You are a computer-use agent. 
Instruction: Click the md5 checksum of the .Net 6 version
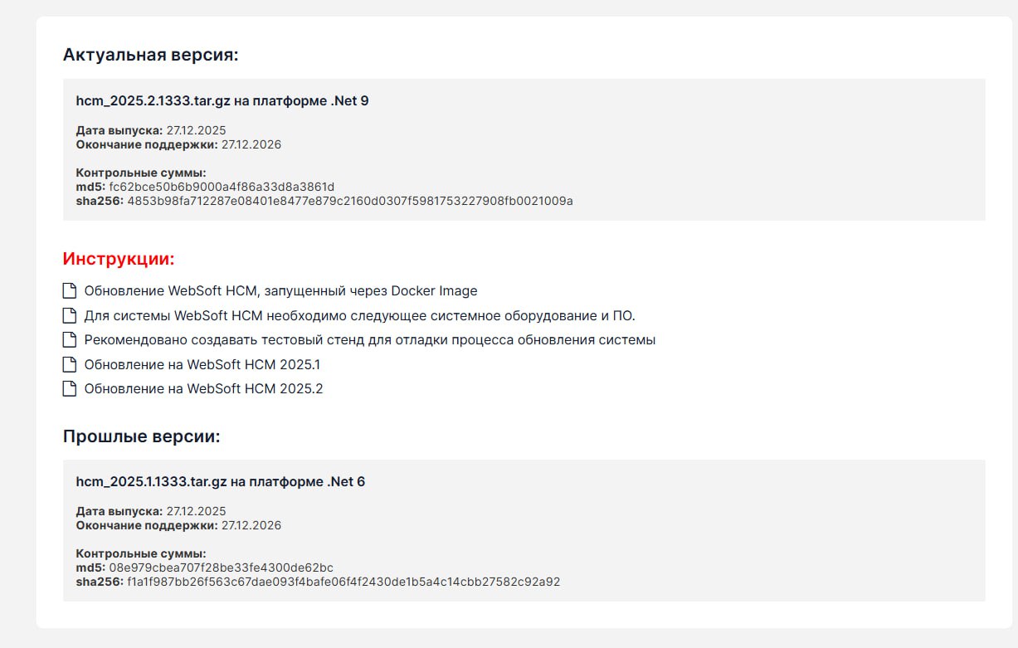point(221,568)
